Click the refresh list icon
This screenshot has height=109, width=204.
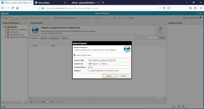pyautogui.click(x=31, y=102)
